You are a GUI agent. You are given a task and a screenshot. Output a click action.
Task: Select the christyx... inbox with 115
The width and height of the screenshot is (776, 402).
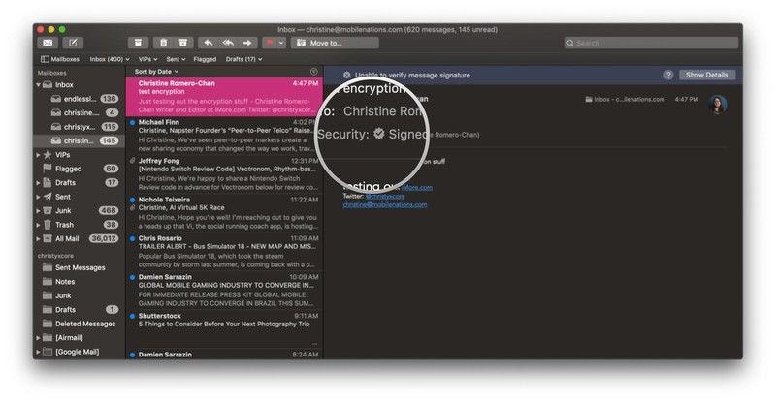click(80, 127)
